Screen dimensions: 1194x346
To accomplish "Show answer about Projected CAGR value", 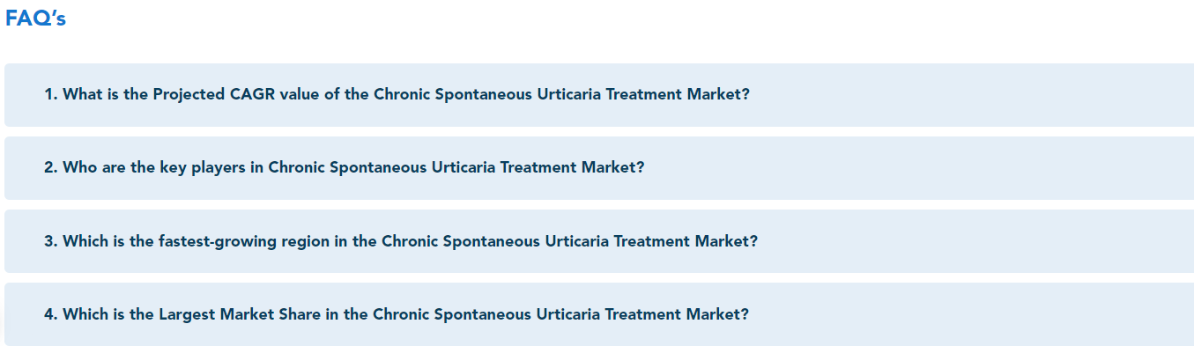I will pyautogui.click(x=599, y=94).
